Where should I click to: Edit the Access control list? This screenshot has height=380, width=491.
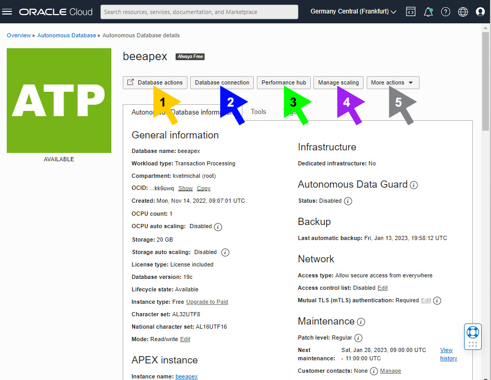tap(383, 288)
